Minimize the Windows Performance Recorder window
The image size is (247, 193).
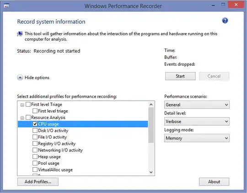pyautogui.click(x=213, y=5)
